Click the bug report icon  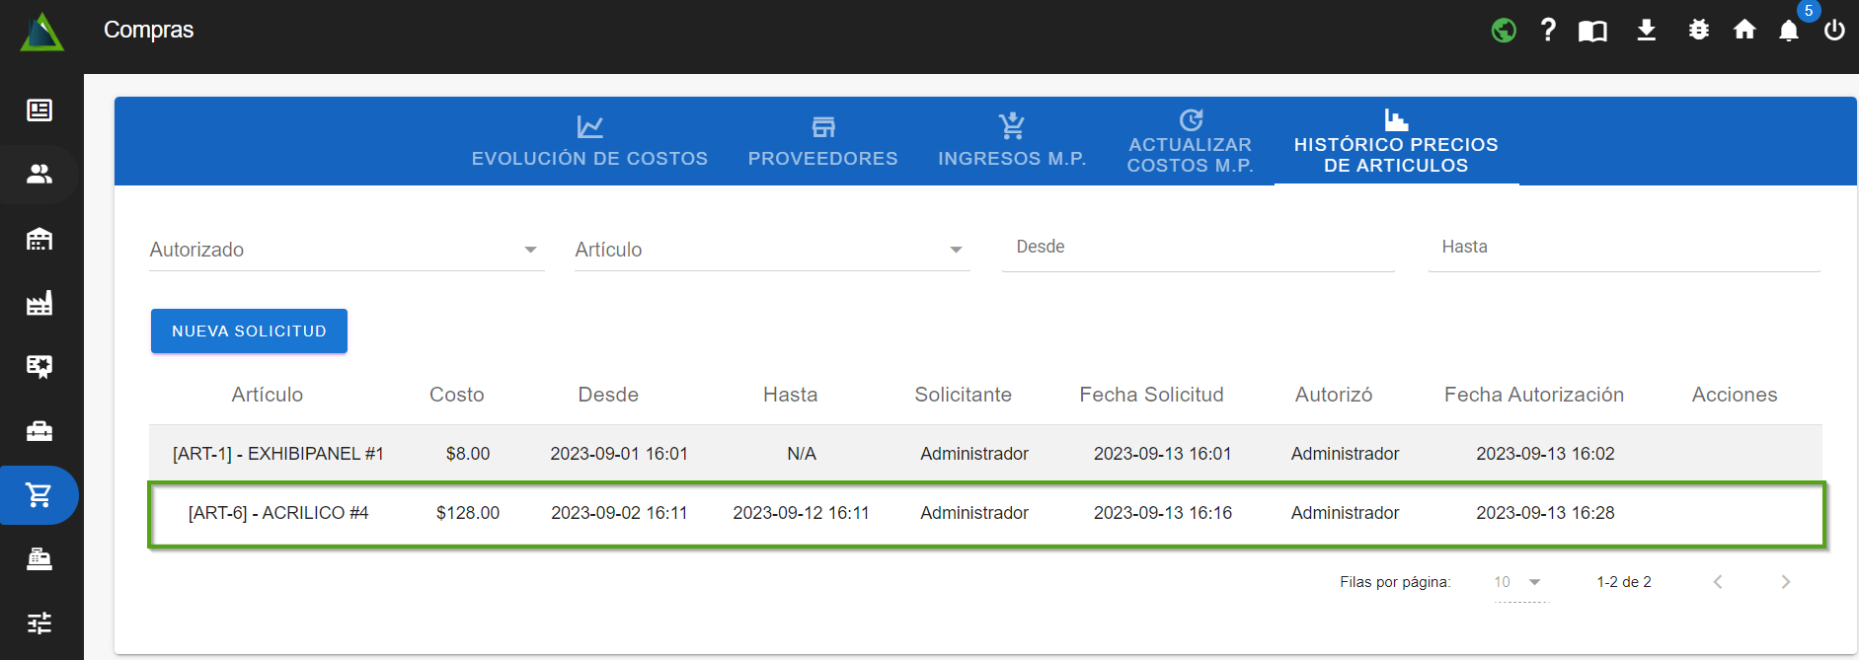point(1698,31)
